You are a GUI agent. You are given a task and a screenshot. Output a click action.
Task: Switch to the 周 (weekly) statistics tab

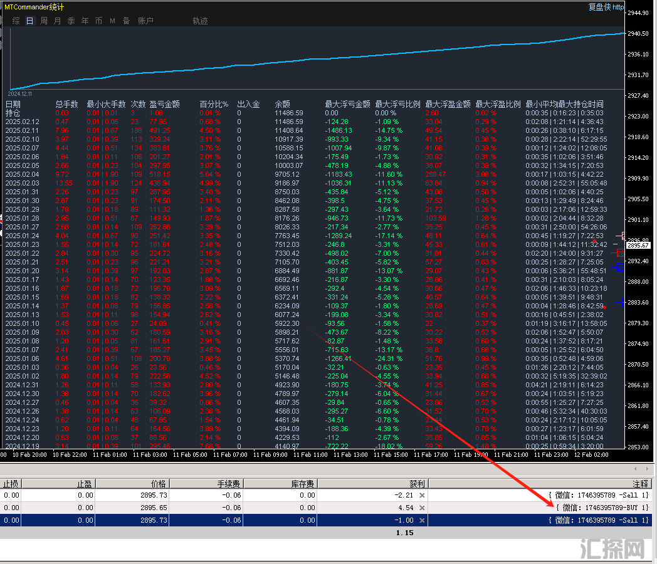(x=44, y=21)
